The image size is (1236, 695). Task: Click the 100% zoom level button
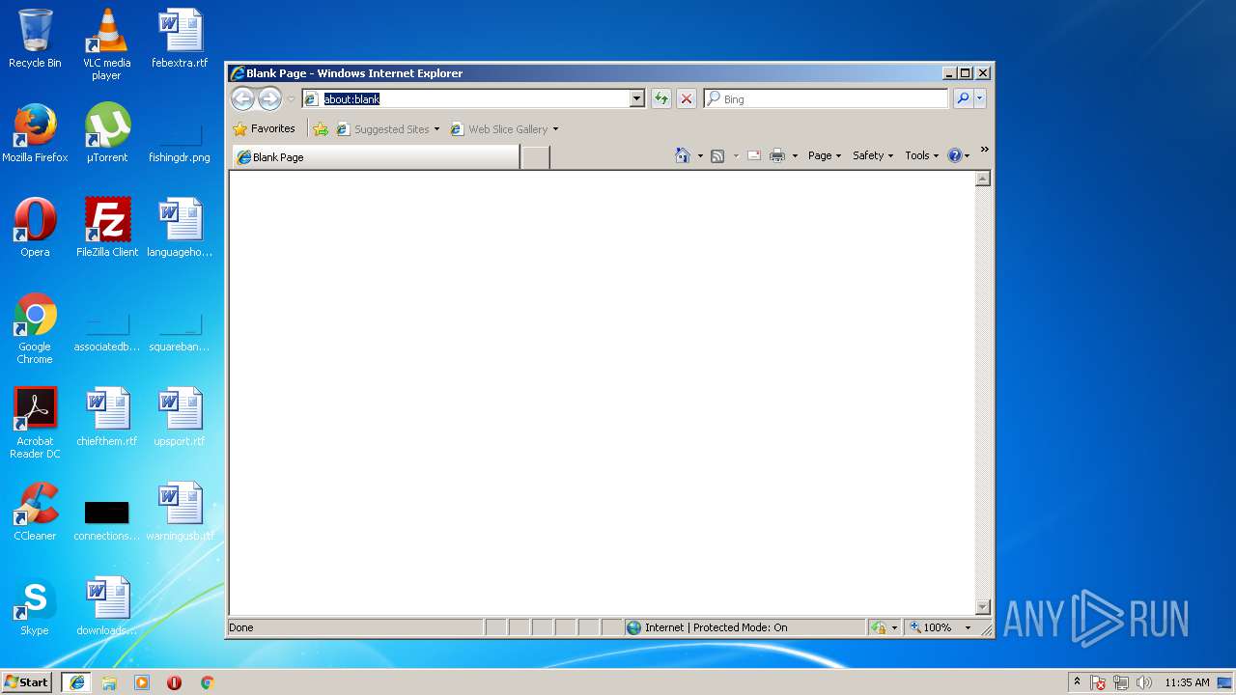click(932, 627)
